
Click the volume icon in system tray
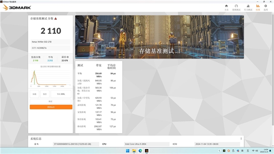click(x=257, y=151)
